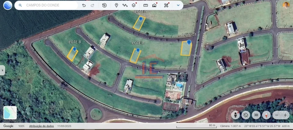Open the image overlay tool
Viewport: 293px width, 130px height.
pos(154,5)
